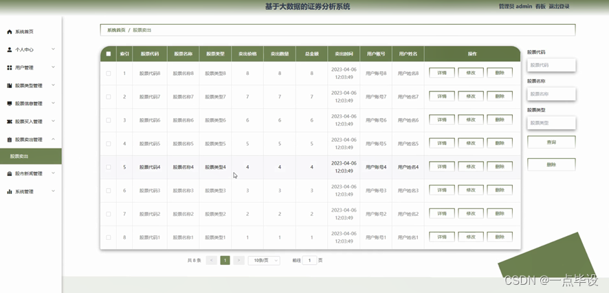Click the bar chart icon beside 系统管理

10,192
